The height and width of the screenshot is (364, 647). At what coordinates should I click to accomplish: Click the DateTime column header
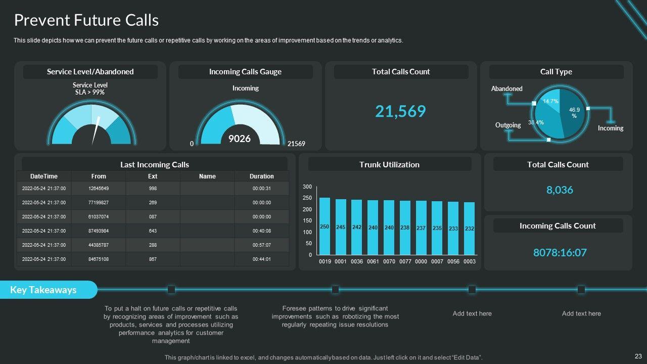pos(44,176)
